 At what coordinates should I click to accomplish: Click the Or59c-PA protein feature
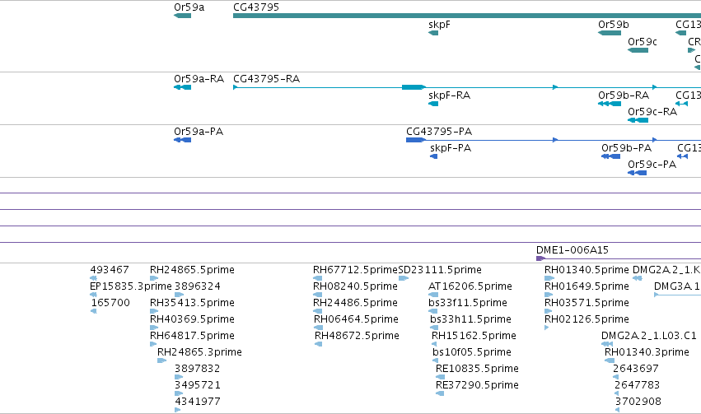coord(637,173)
